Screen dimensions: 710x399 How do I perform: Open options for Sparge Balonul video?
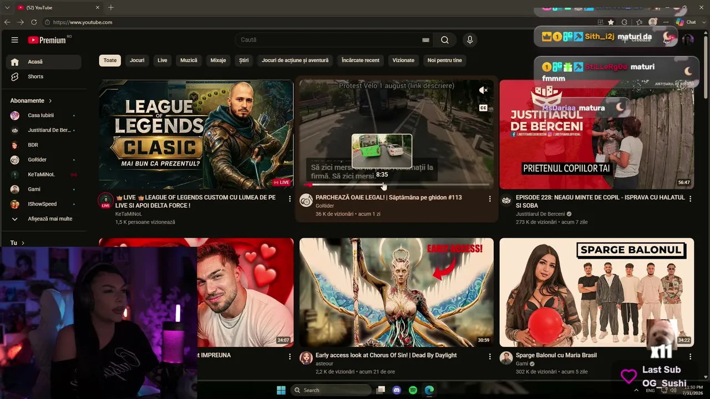[x=690, y=356]
